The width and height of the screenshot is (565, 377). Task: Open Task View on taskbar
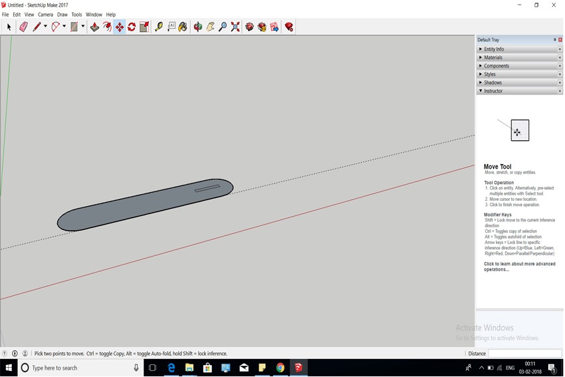pyautogui.click(x=152, y=368)
